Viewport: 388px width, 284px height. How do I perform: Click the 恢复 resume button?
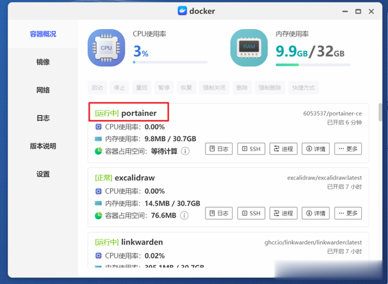[x=186, y=87]
